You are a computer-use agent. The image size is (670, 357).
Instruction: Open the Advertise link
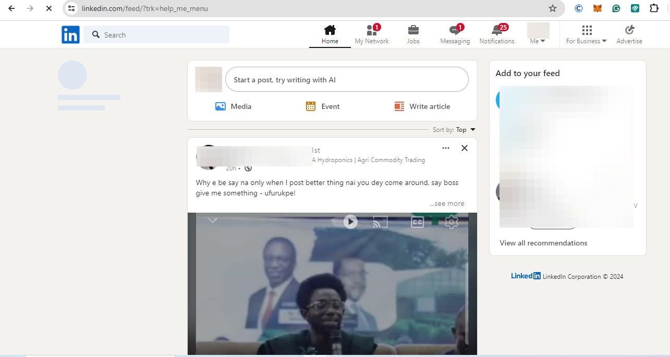(629, 34)
